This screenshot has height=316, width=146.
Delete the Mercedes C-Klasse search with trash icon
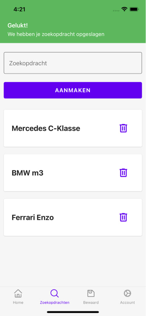click(123, 128)
